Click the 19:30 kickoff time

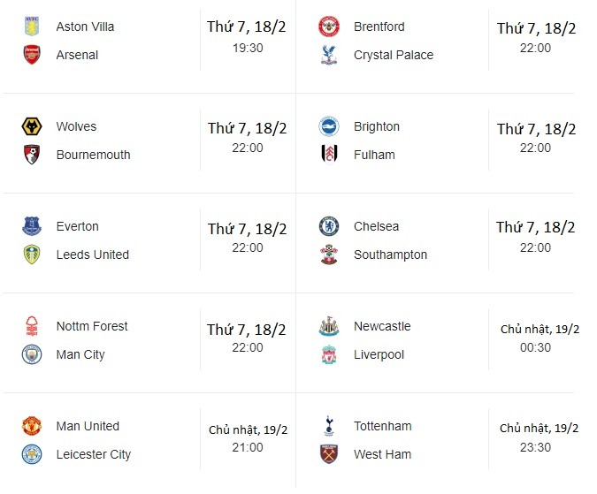click(248, 48)
